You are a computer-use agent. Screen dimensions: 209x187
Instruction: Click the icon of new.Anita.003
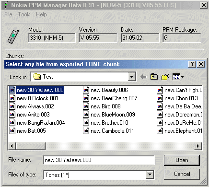12,115
